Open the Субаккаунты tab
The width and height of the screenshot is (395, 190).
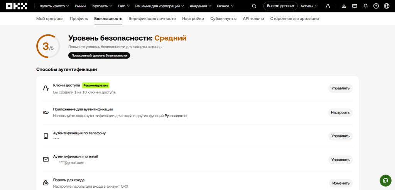pos(223,19)
